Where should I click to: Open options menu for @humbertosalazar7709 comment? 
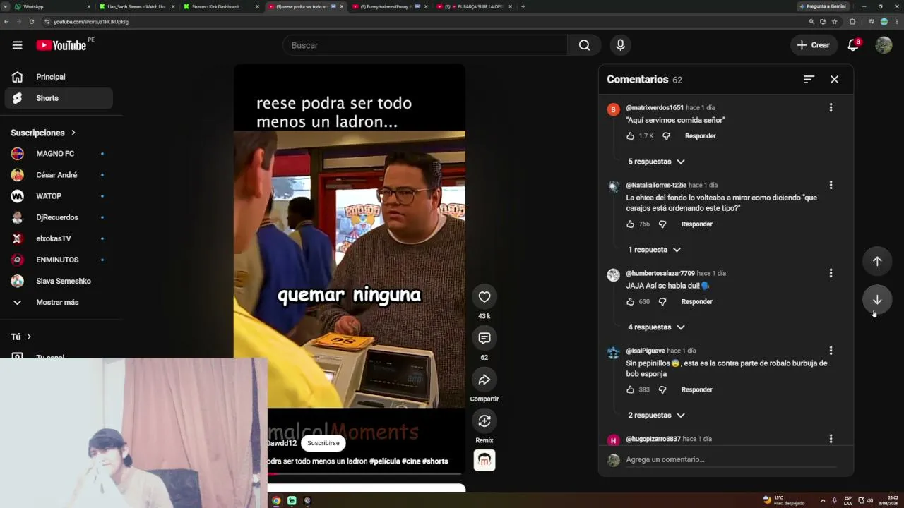click(831, 273)
